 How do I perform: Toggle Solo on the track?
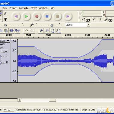[x=4, y=52]
